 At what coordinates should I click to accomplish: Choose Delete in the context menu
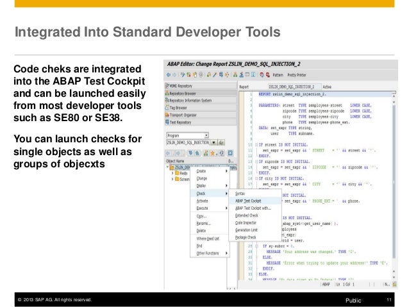(x=210, y=231)
